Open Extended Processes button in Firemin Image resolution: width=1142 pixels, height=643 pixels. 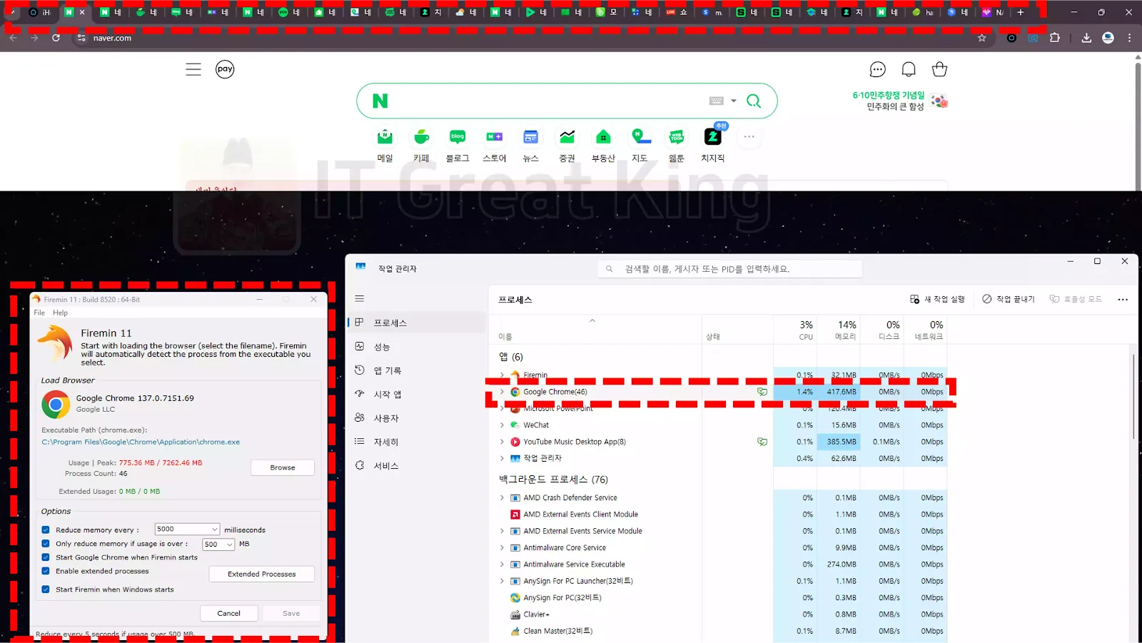tap(261, 574)
